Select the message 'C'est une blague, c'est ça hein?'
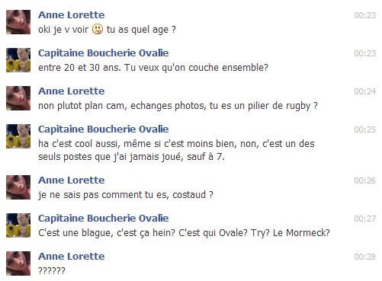Viewport: 382px width, 281px height. tap(107, 233)
